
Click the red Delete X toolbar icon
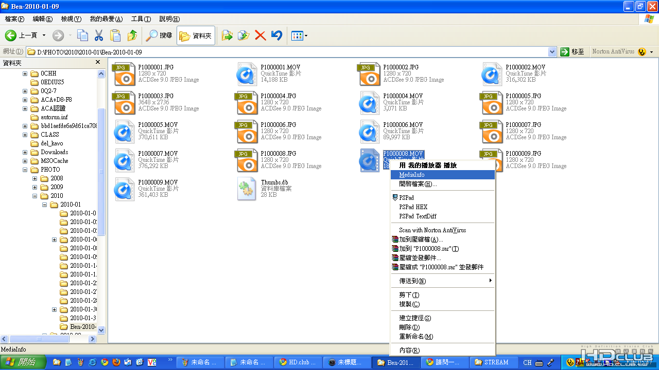click(x=261, y=35)
